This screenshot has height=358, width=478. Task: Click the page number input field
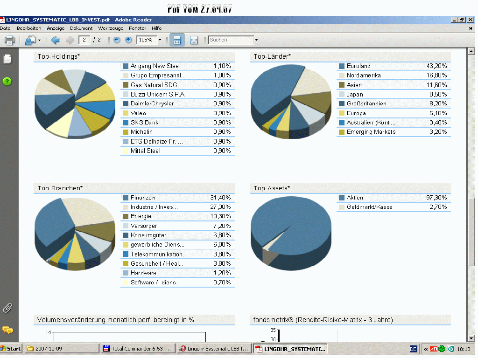84,40
